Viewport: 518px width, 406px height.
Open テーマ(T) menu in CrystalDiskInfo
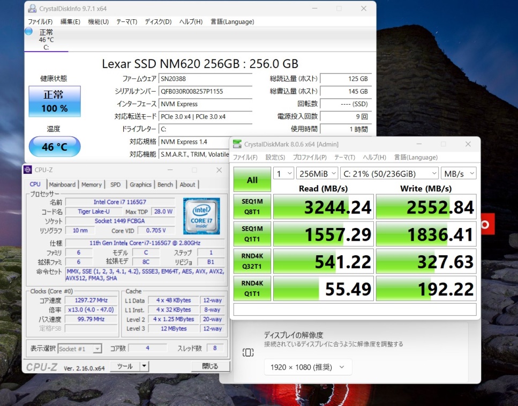click(x=126, y=21)
